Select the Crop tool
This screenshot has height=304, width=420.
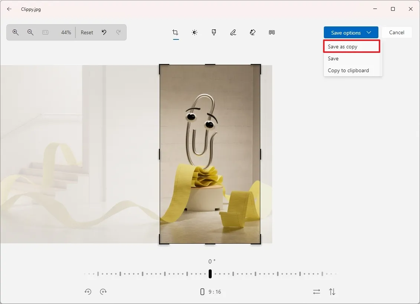pyautogui.click(x=175, y=32)
